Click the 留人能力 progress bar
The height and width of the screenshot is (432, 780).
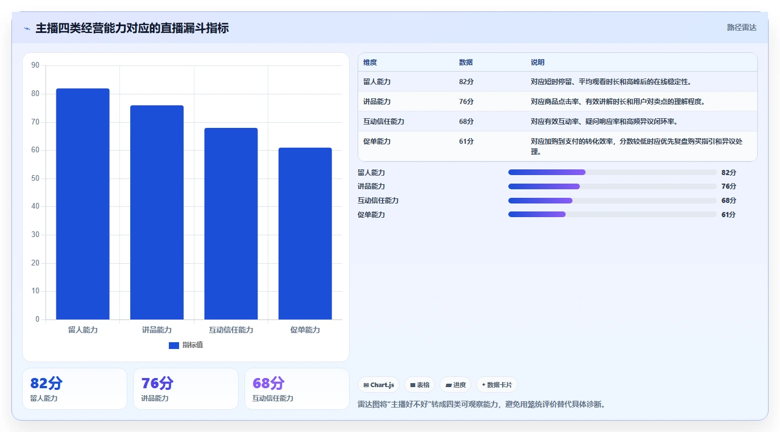(x=612, y=172)
